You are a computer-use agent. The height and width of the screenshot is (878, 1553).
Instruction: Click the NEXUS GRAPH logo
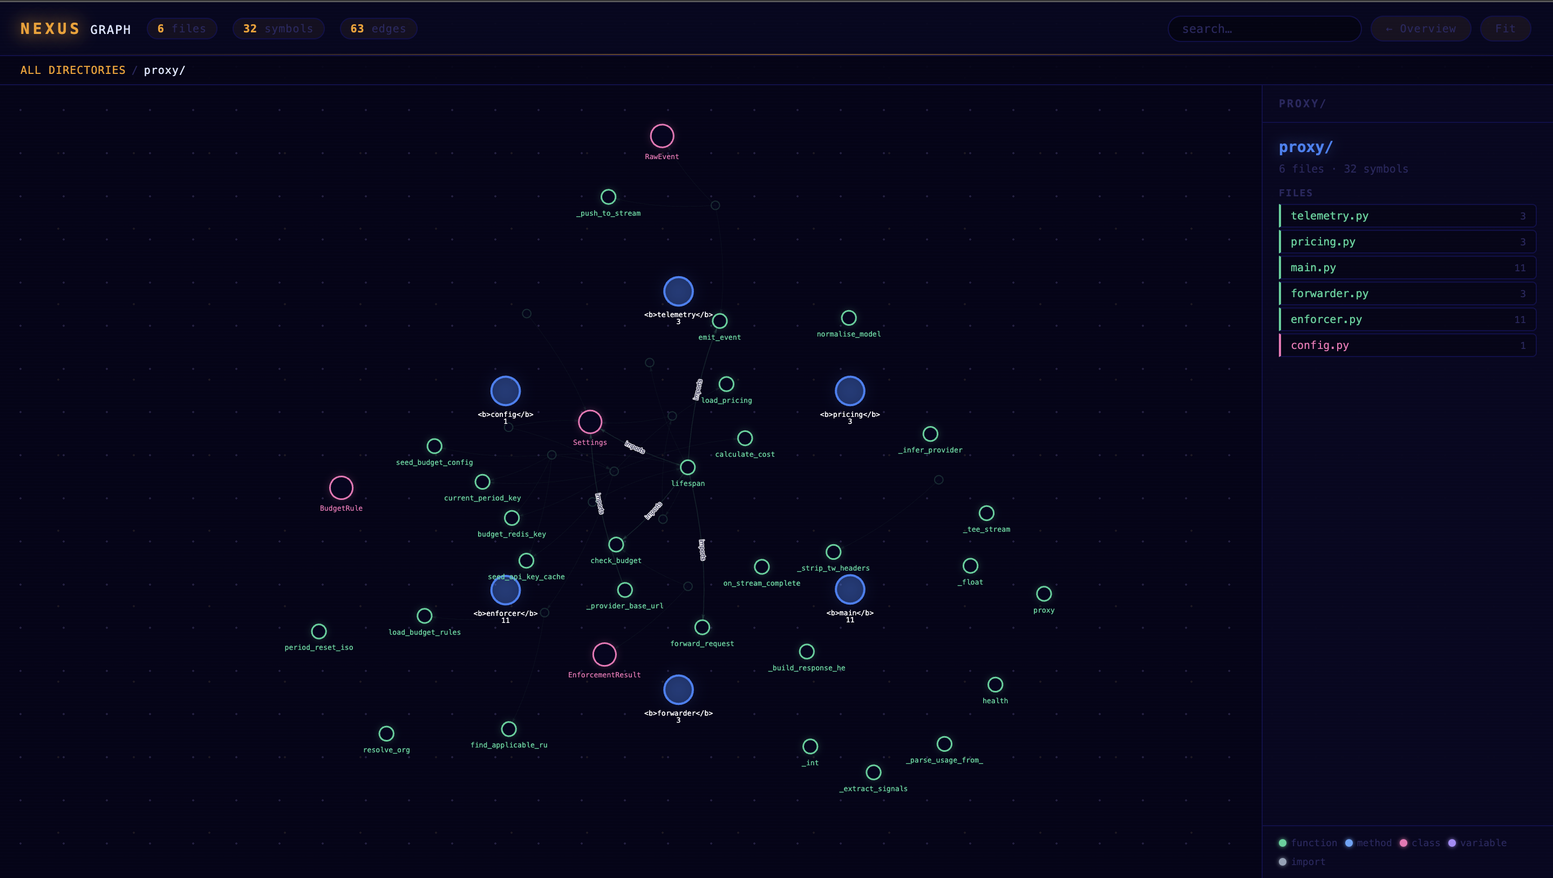pyautogui.click(x=76, y=29)
